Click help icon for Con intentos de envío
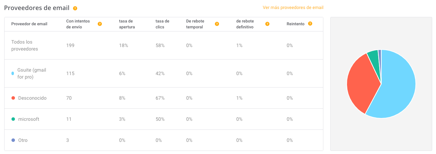Image resolution: width=436 pixels, height=154 pixels. (x=100, y=24)
